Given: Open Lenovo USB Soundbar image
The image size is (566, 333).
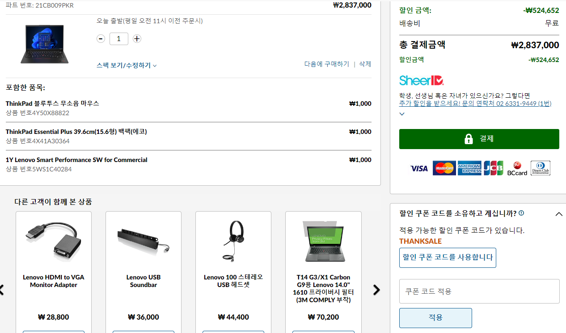Looking at the screenshot, I should pyautogui.click(x=144, y=240).
